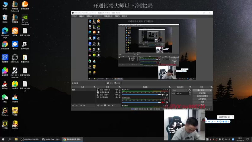The image size is (252, 142).
Task: Toggle visibility eye for 显示器采集 source
Action: [x=117, y=97]
